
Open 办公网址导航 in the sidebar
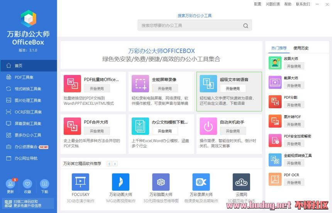point(28,158)
